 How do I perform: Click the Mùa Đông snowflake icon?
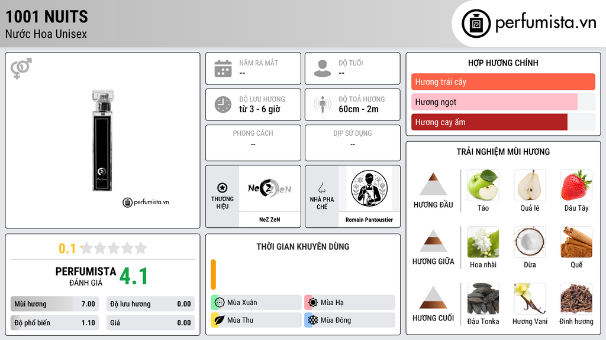coord(313,320)
